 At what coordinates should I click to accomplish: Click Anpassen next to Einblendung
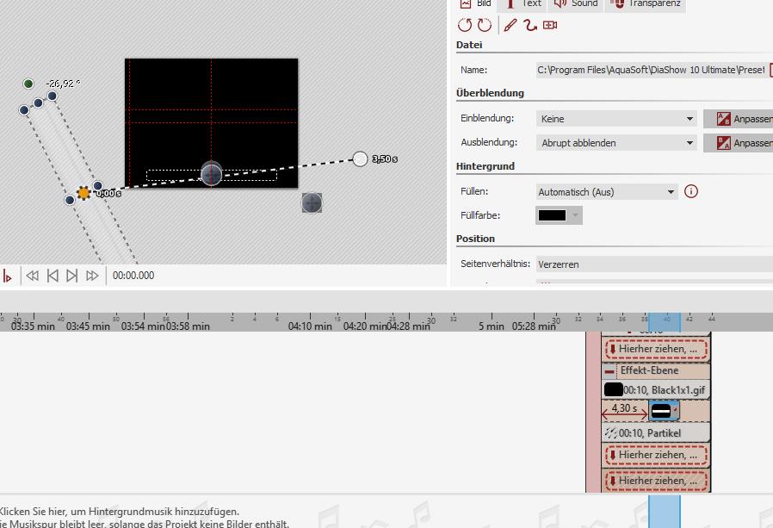(740, 119)
